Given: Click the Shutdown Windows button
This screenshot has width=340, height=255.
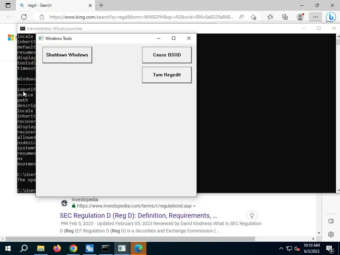Looking at the screenshot, I should pos(67,55).
